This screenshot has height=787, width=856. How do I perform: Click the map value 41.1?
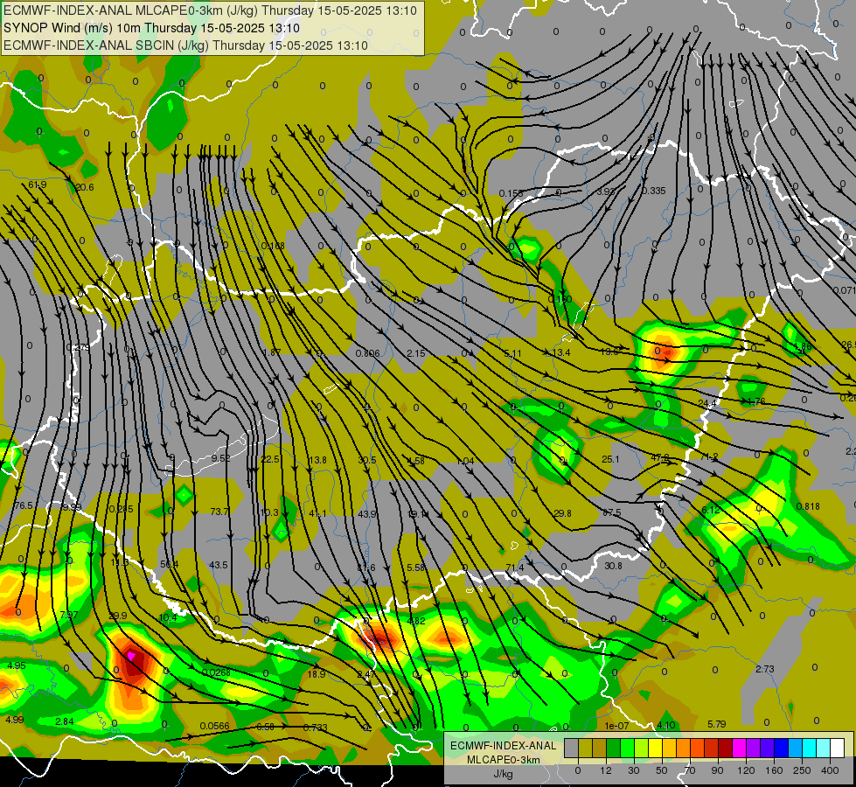(317, 514)
